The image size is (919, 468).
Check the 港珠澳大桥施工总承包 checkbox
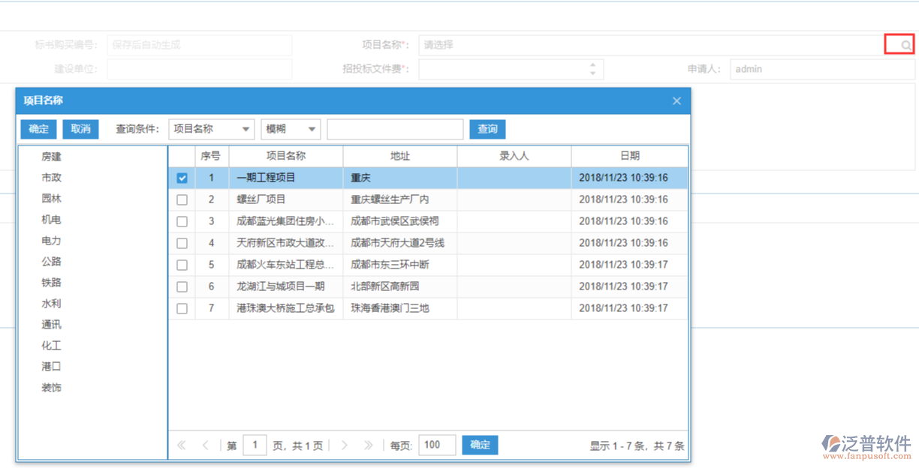(182, 308)
